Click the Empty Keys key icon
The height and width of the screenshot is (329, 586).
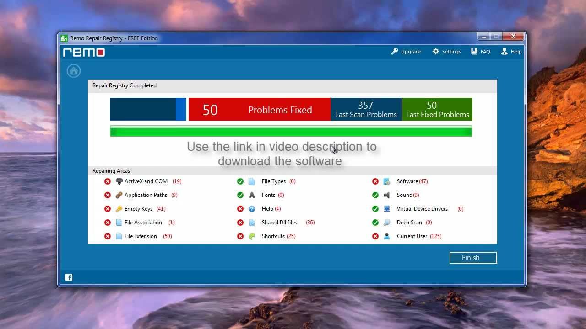pyautogui.click(x=119, y=209)
